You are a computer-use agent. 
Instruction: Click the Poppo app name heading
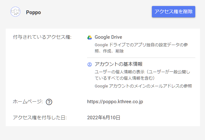(33, 13)
